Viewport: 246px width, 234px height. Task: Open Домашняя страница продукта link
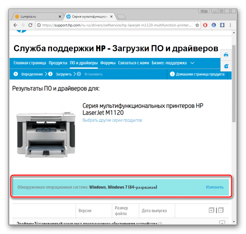[200, 74]
